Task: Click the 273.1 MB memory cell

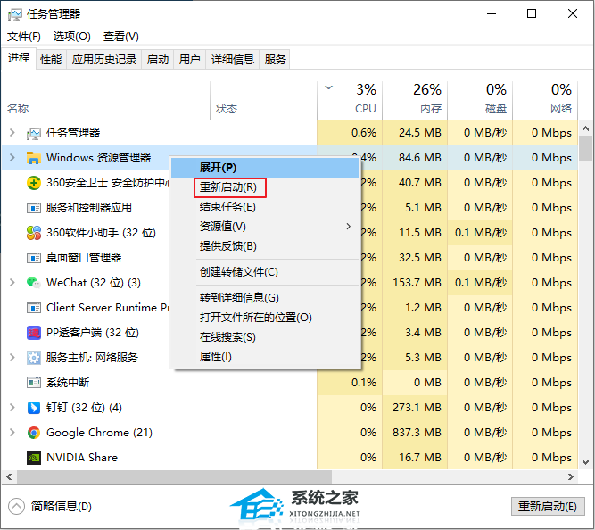Action: [415, 408]
